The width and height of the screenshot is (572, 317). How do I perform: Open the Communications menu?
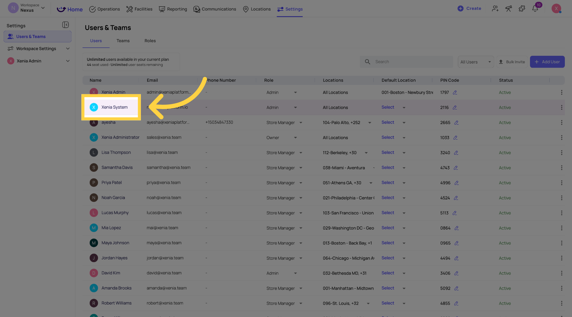point(214,9)
